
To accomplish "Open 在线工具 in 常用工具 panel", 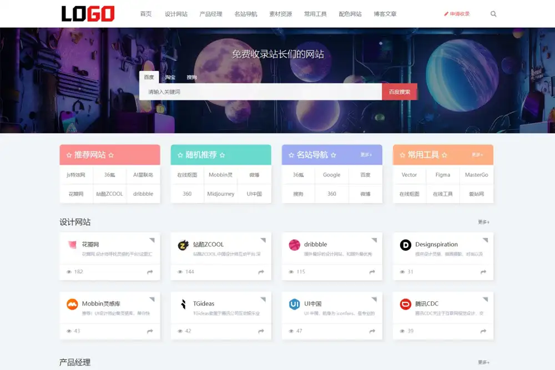I will tap(443, 194).
